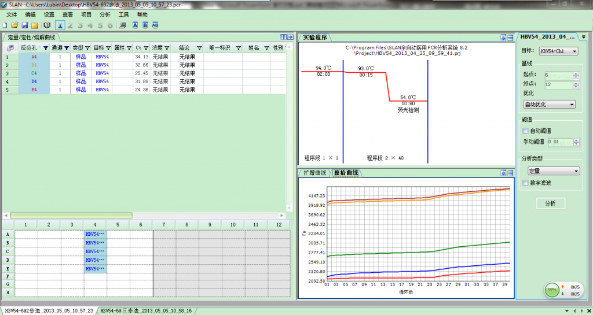The width and height of the screenshot is (593, 315).
Task: Click the arrow icon in curve panel header
Action: click(503, 173)
